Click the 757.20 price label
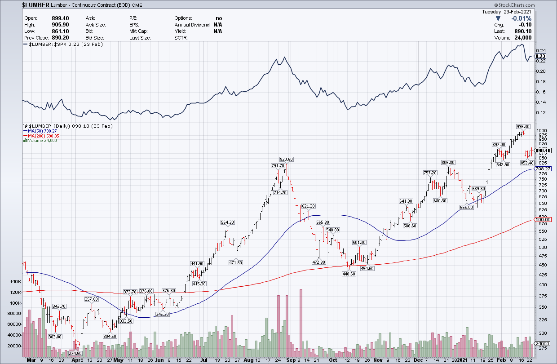The height and width of the screenshot is (364, 557). click(x=430, y=173)
